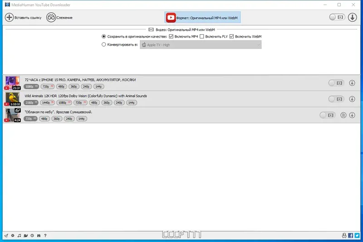Open help question mark icon

[x=45, y=236]
